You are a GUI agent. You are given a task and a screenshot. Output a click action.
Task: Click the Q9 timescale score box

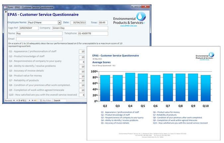(82, 90)
